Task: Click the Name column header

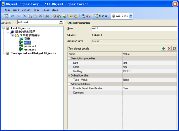Action: pyautogui.click(x=95, y=54)
